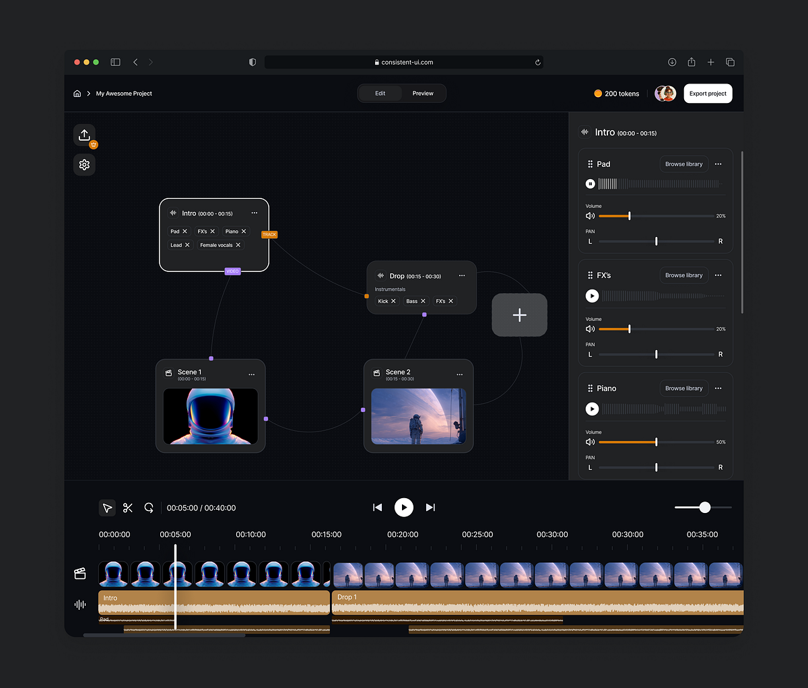Switch to the Preview tab
The image size is (808, 688).
(423, 94)
